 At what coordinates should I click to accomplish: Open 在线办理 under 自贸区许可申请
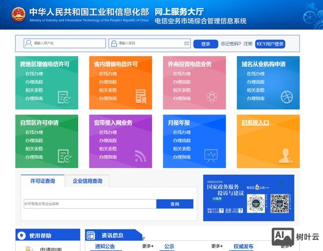(34, 132)
